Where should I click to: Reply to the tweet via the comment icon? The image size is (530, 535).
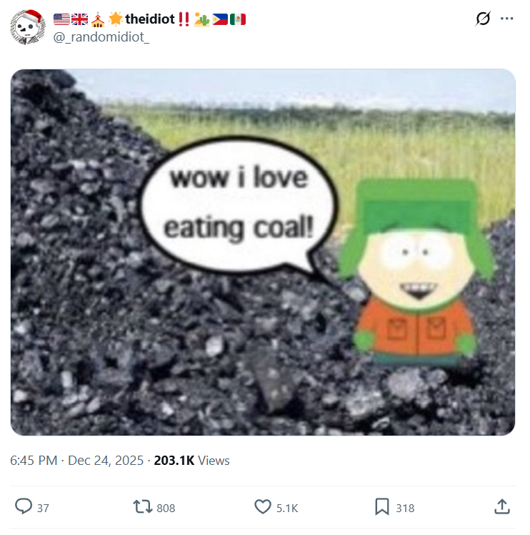(x=24, y=507)
